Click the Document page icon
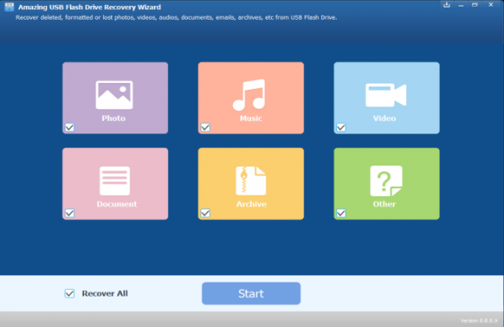Viewport: 504px width, 327px height. point(114,180)
